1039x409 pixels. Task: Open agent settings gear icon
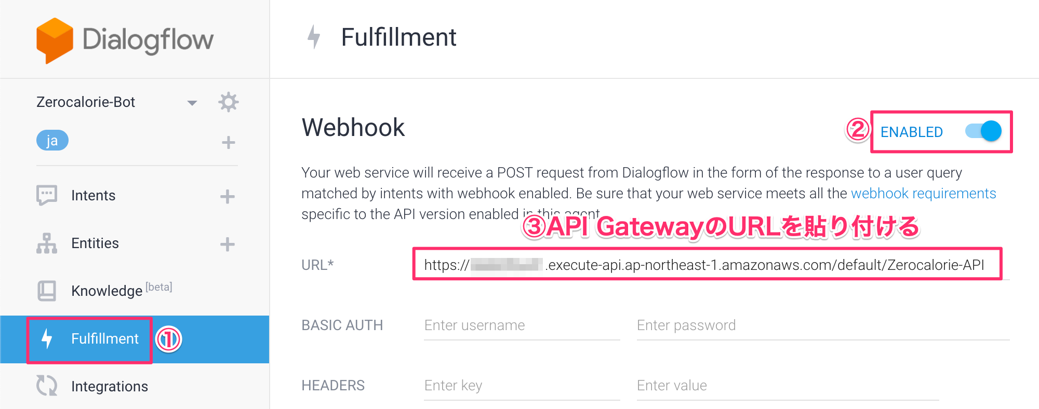[x=229, y=102]
